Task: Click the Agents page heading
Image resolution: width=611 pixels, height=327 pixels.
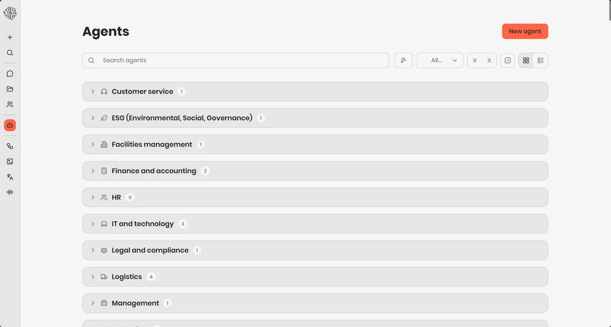Action: point(106,31)
